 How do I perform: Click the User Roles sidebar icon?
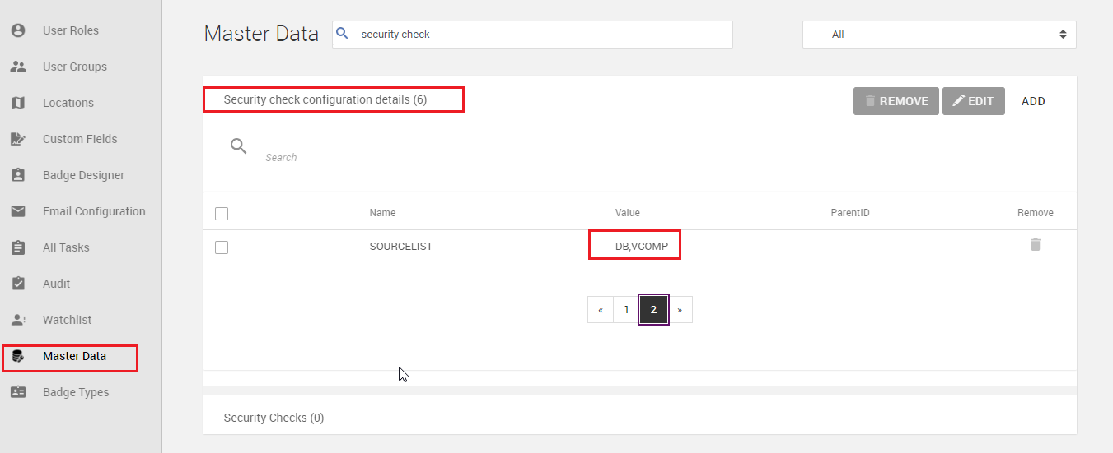tap(18, 30)
